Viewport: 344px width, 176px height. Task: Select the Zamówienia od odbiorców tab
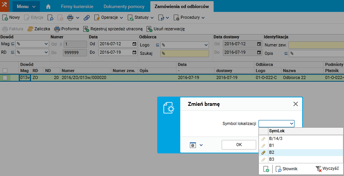(182, 7)
